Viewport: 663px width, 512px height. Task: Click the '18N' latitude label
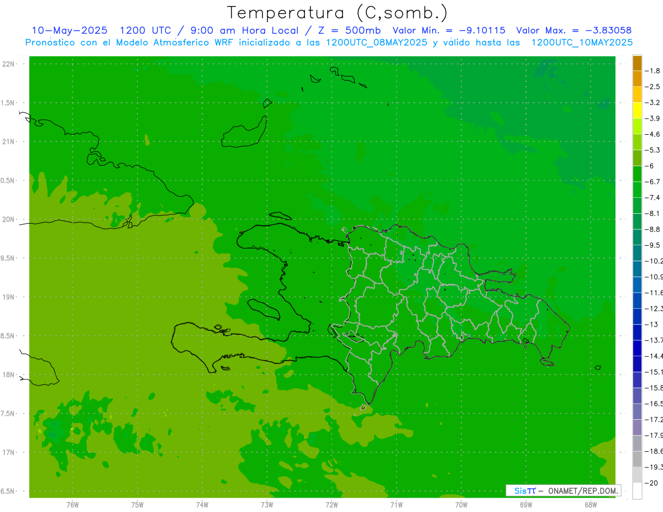(x=8, y=375)
